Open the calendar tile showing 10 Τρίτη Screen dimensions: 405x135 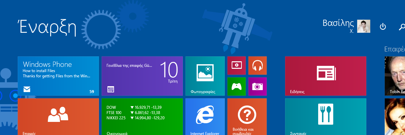[142, 76]
